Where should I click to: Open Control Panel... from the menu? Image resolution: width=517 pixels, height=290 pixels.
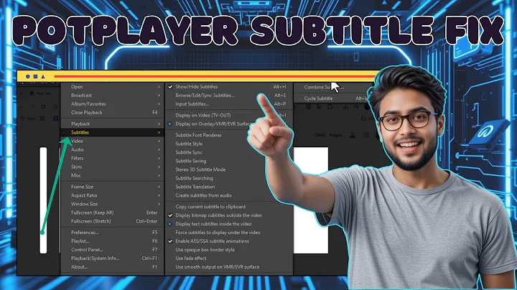113,250
